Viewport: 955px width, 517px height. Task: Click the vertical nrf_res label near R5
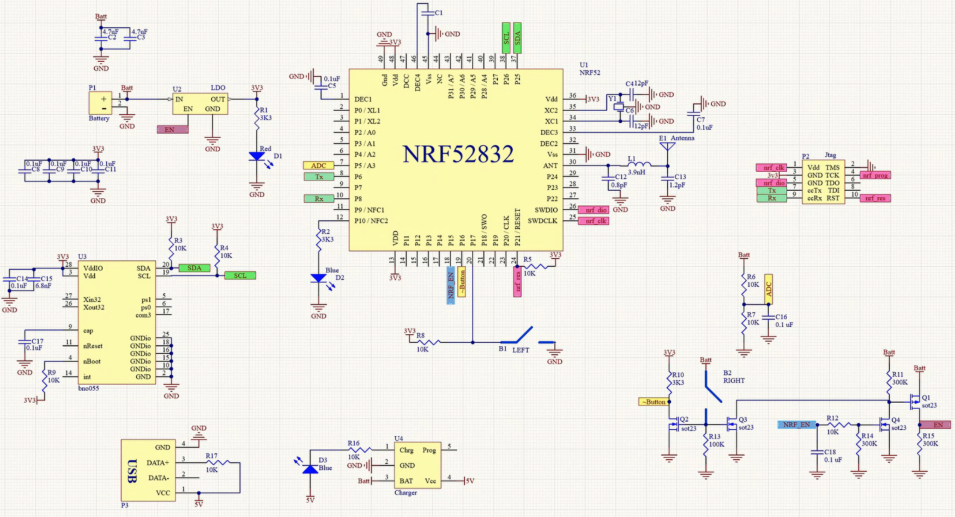[x=517, y=282]
